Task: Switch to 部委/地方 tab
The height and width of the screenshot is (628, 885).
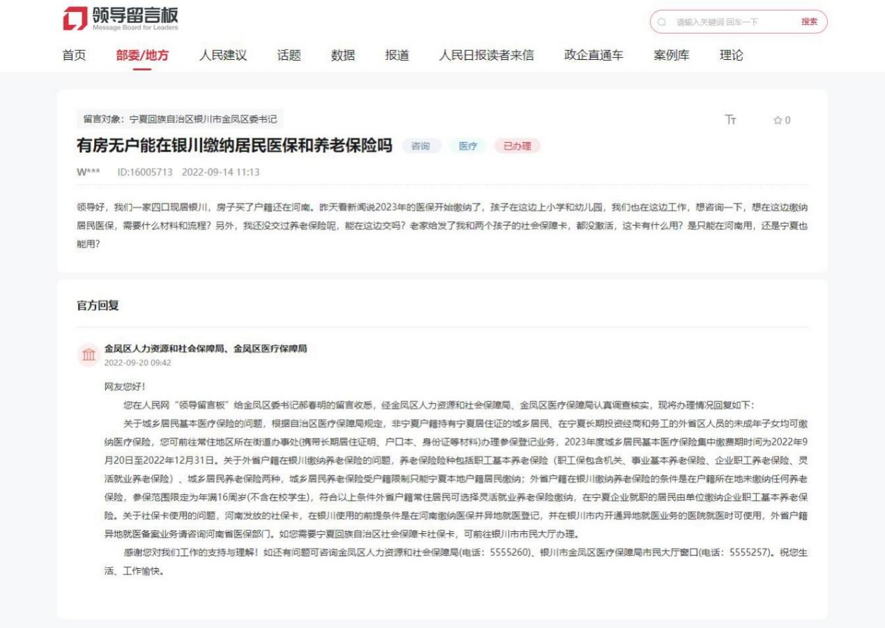Action: pos(142,56)
